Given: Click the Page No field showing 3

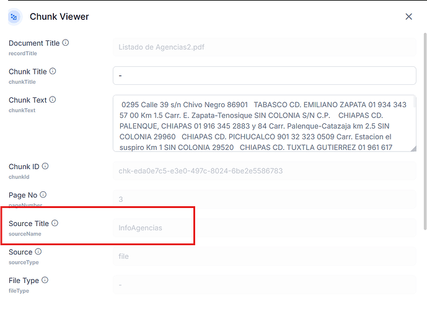Looking at the screenshot, I should pyautogui.click(x=264, y=199).
